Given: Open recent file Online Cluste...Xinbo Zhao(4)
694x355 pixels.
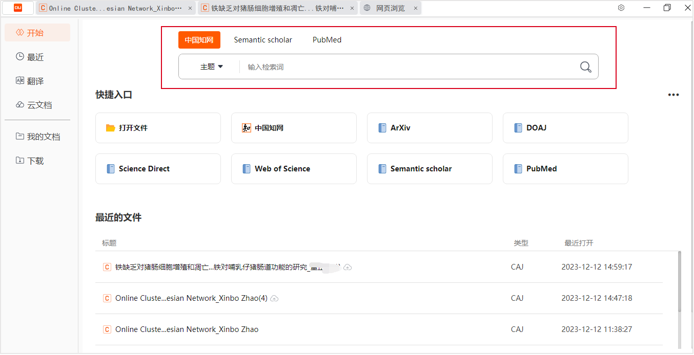Looking at the screenshot, I should point(379,298).
